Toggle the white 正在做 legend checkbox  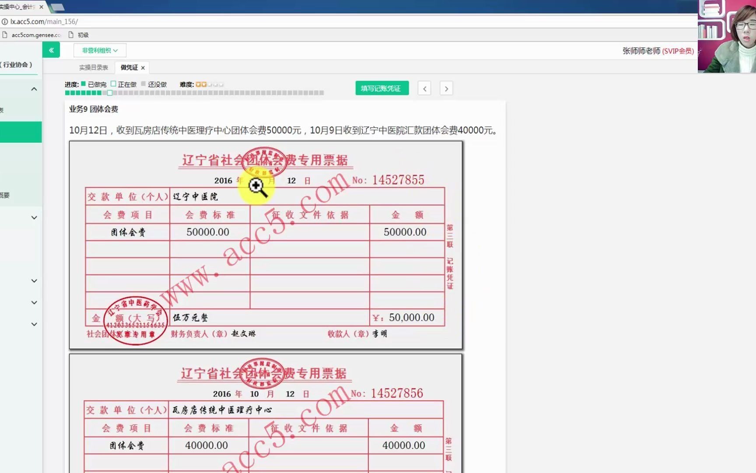[114, 84]
